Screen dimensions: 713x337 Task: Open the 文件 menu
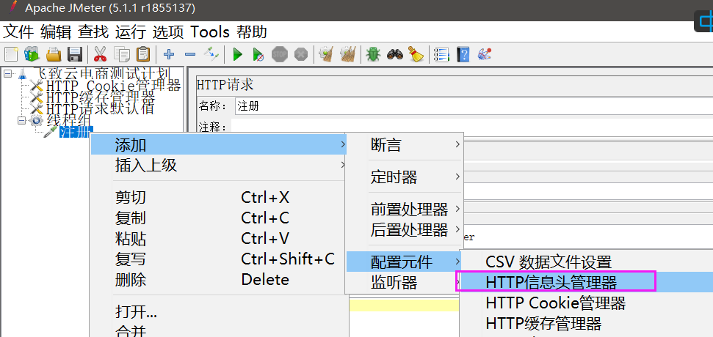point(18,32)
